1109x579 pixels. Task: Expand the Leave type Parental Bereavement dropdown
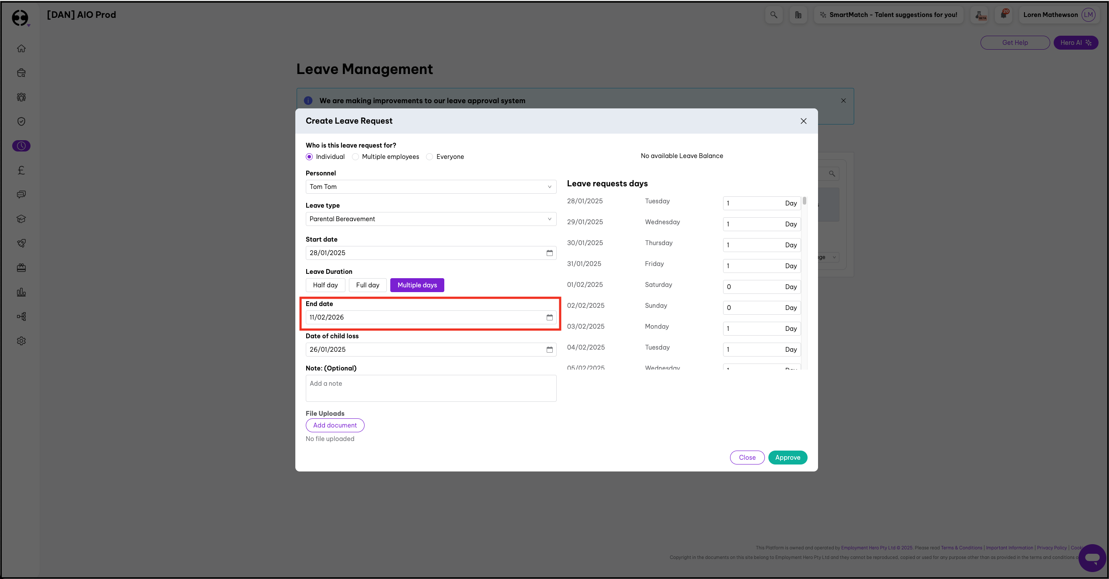coord(430,219)
